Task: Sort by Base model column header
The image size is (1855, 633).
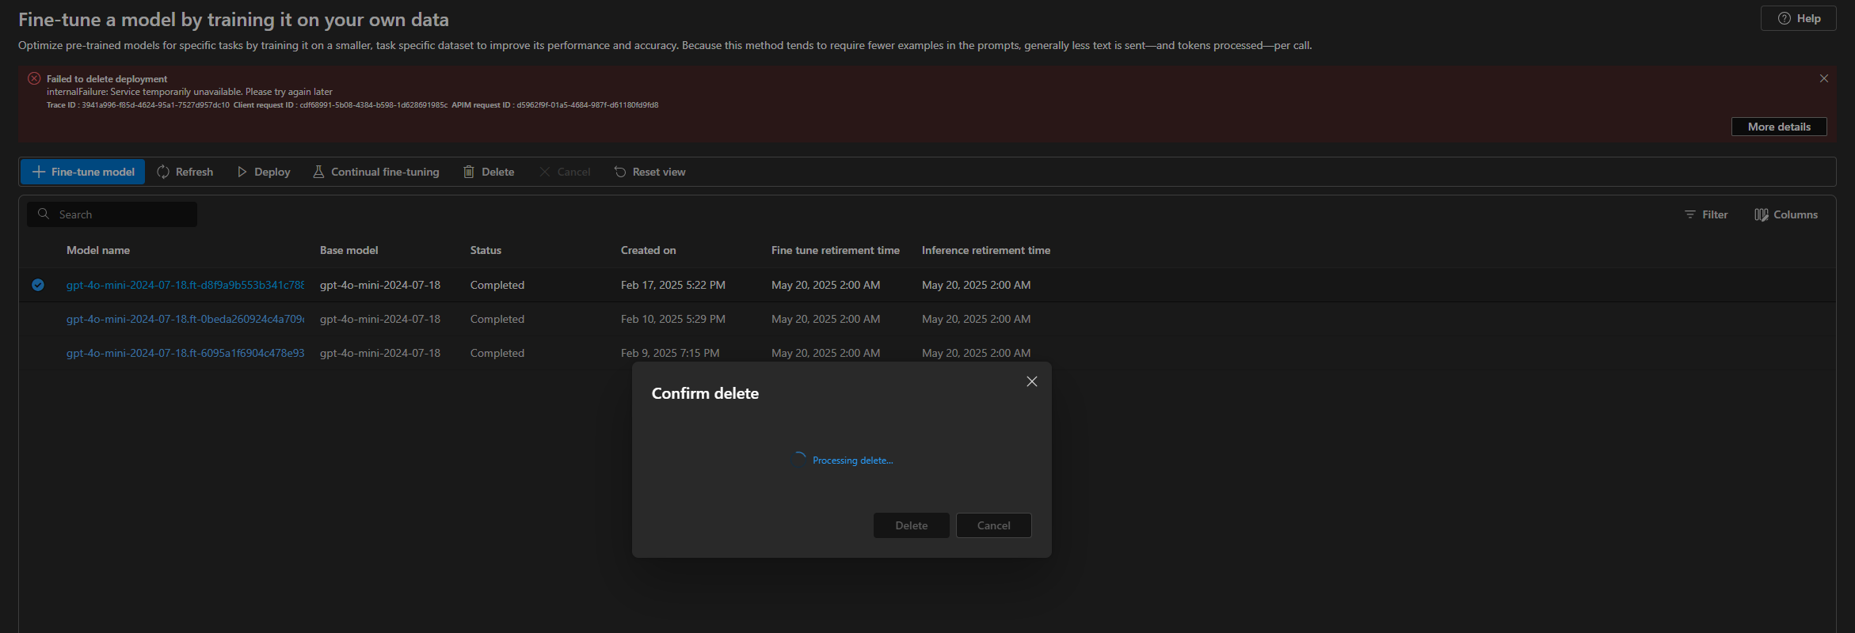Action: point(349,250)
